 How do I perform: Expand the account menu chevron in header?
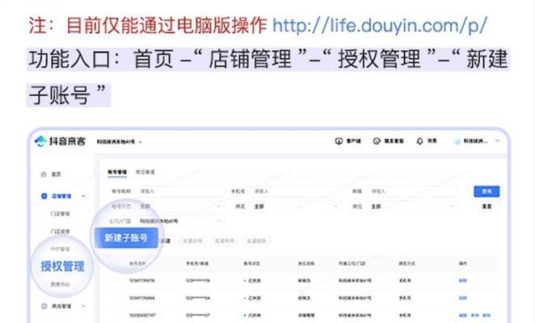[x=498, y=141]
